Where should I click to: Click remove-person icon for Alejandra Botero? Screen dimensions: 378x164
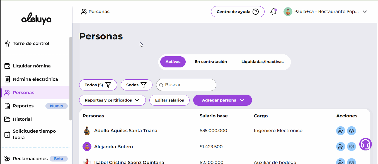click(340, 147)
